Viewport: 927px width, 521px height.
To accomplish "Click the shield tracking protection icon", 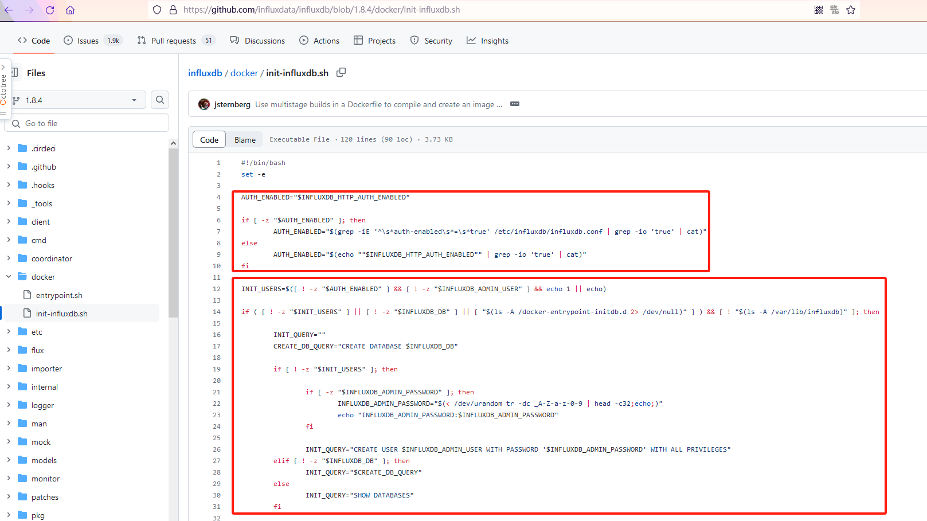I will pyautogui.click(x=157, y=10).
